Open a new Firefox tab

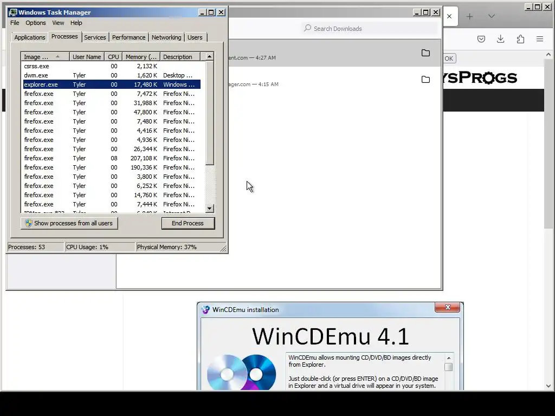pyautogui.click(x=470, y=16)
